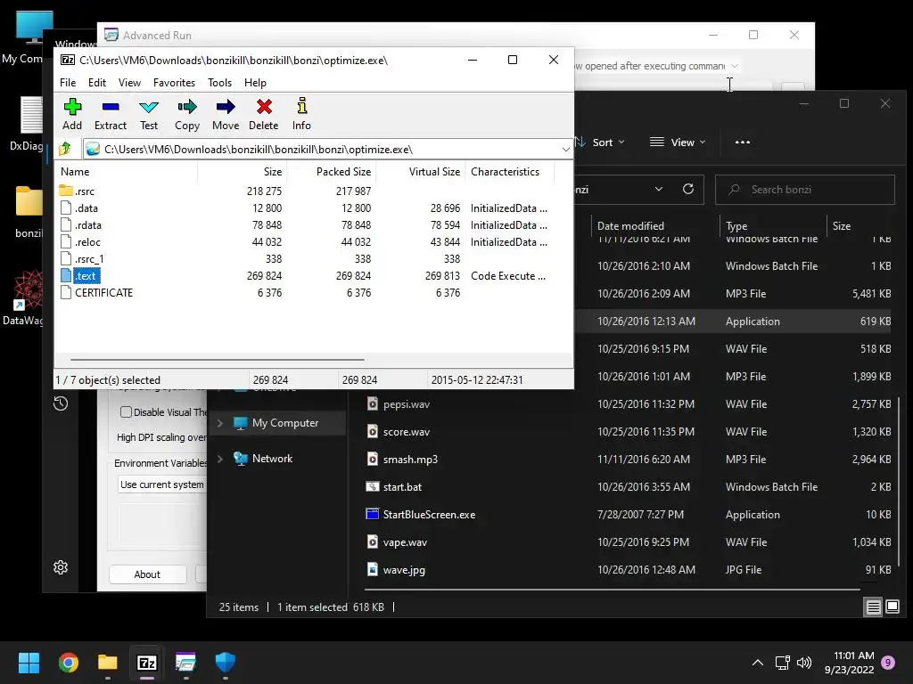913x684 pixels.
Task: Click the Add toolbar icon in 7-Zip
Action: click(72, 114)
